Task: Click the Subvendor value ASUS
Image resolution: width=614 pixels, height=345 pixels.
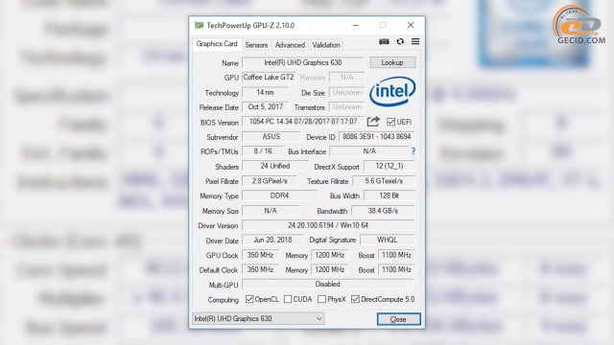Action: (271, 136)
